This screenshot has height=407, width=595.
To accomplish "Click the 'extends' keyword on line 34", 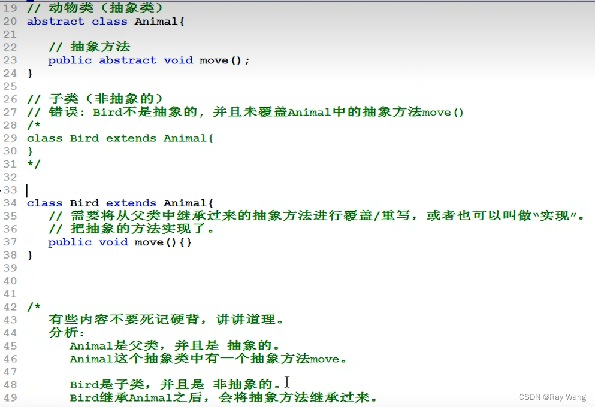I will coord(131,203).
